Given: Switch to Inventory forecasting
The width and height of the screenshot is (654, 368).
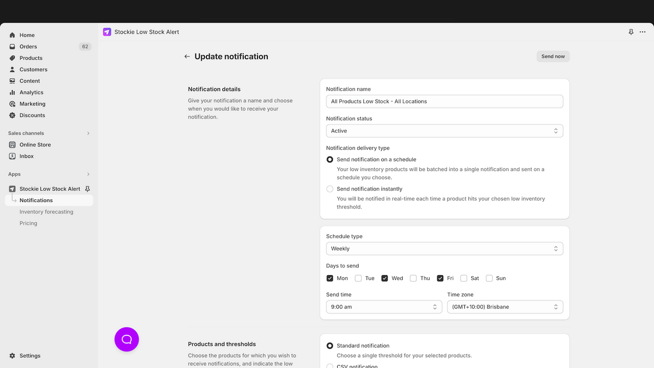Looking at the screenshot, I should coord(45,211).
